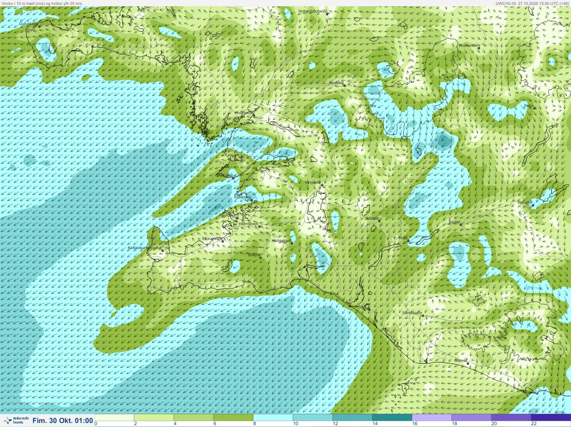Pick the 4–6 m/s green swatch
The image size is (571, 427).
194,418
